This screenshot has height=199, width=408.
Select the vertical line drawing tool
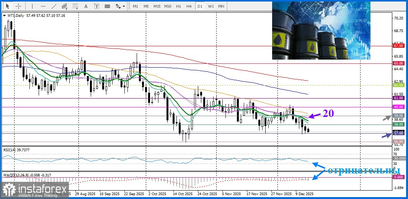click(x=32, y=6)
